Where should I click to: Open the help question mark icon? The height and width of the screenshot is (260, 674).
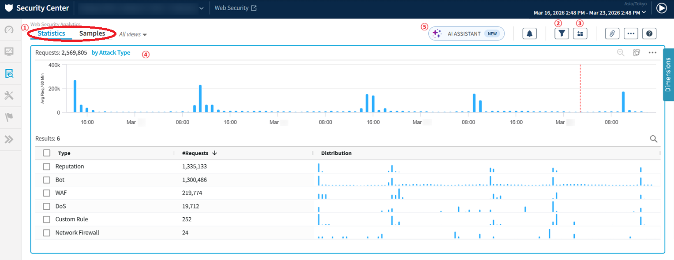coord(649,33)
